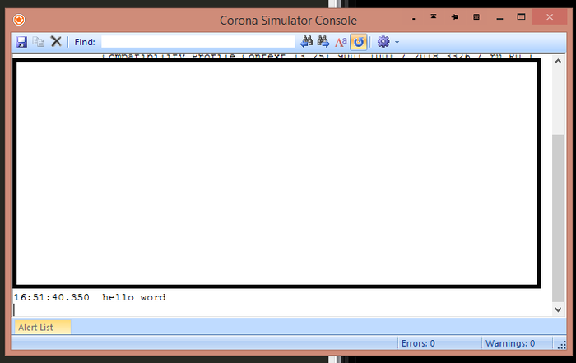Close the Corona Simulator Console window

click(x=550, y=17)
